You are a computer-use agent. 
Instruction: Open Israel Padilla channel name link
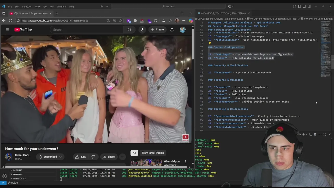pyautogui.click(x=23, y=155)
